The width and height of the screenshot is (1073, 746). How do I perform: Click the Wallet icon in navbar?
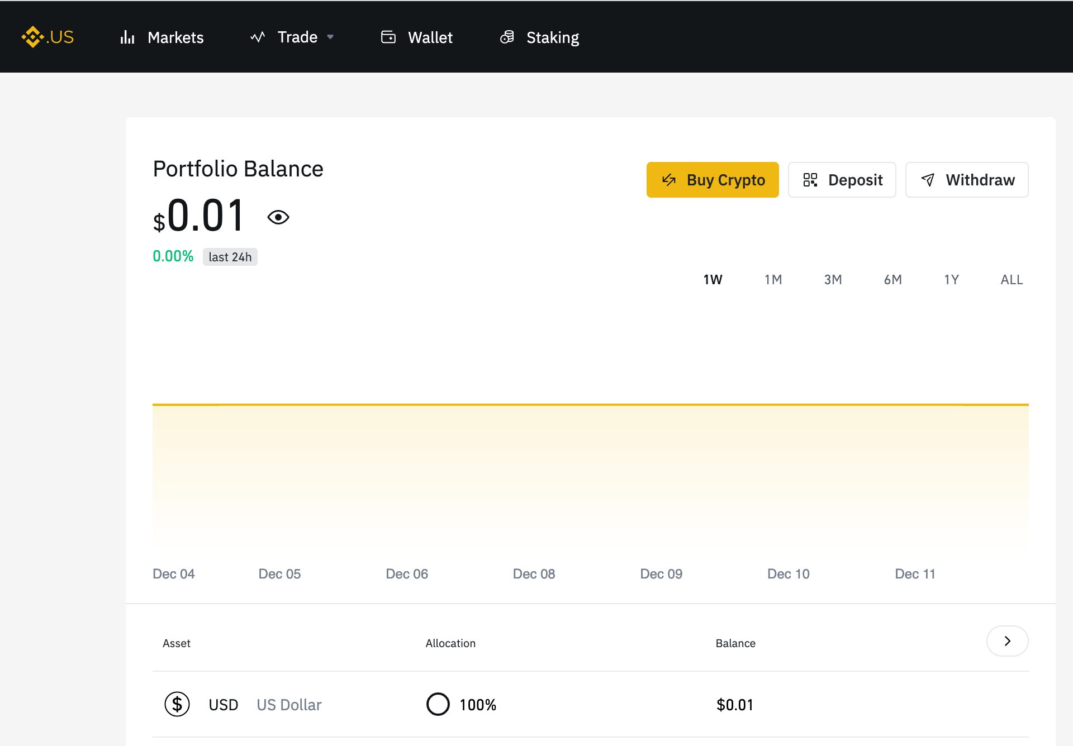388,37
